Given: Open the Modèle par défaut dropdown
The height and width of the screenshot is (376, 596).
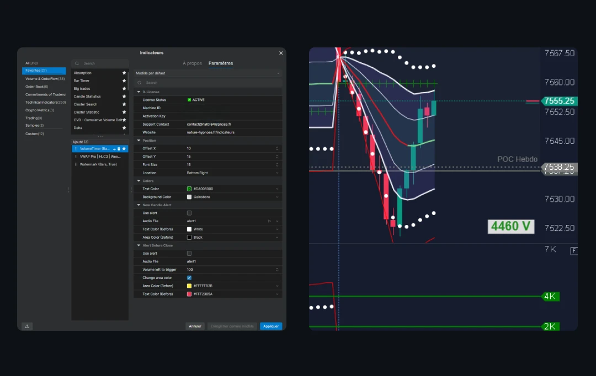Looking at the screenshot, I should (x=207, y=73).
